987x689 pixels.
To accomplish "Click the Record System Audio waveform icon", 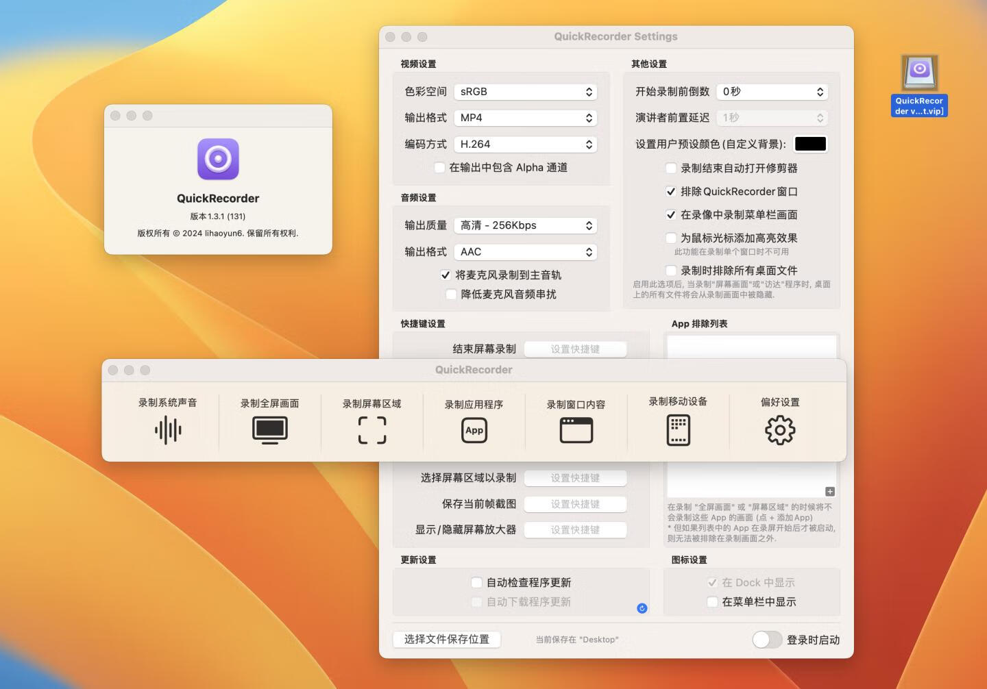I will pos(168,430).
